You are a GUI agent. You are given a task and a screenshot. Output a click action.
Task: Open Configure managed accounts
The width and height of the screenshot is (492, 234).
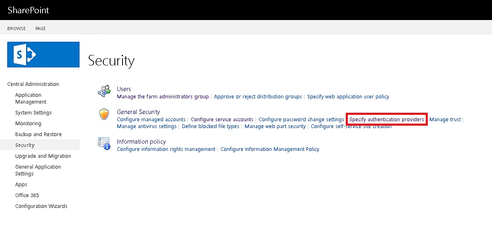pyautogui.click(x=151, y=119)
